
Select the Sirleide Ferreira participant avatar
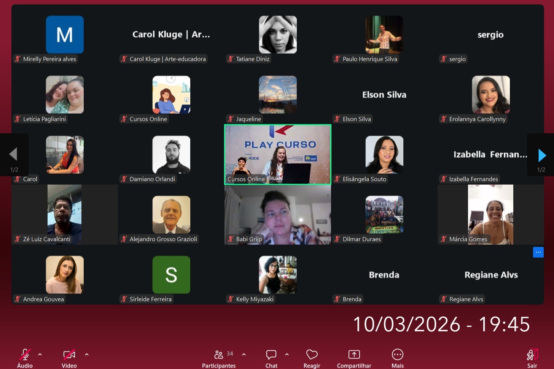171,275
